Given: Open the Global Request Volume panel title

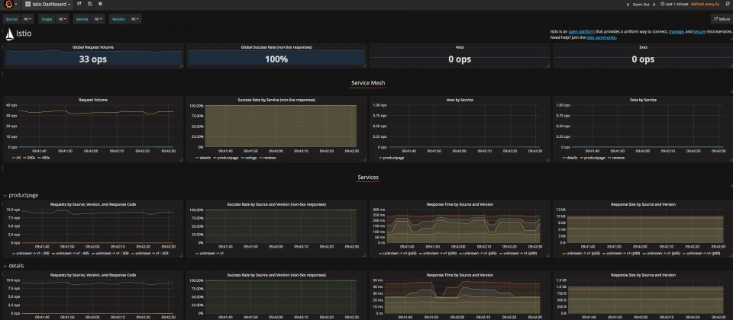Looking at the screenshot, I should click(x=93, y=47).
